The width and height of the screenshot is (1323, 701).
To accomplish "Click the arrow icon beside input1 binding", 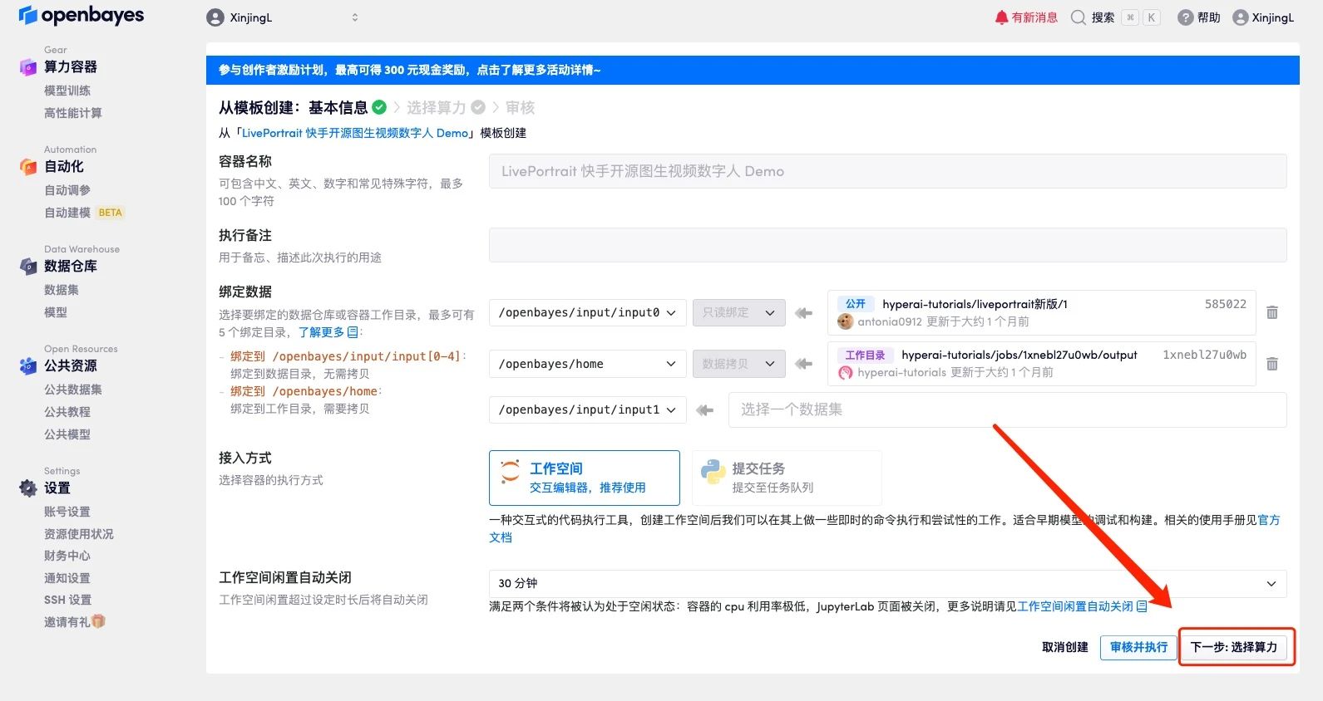I will point(705,410).
